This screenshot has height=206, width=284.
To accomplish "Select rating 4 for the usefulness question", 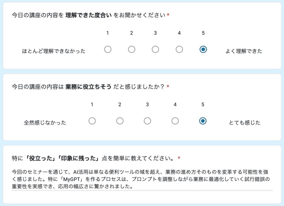I will (175, 121).
